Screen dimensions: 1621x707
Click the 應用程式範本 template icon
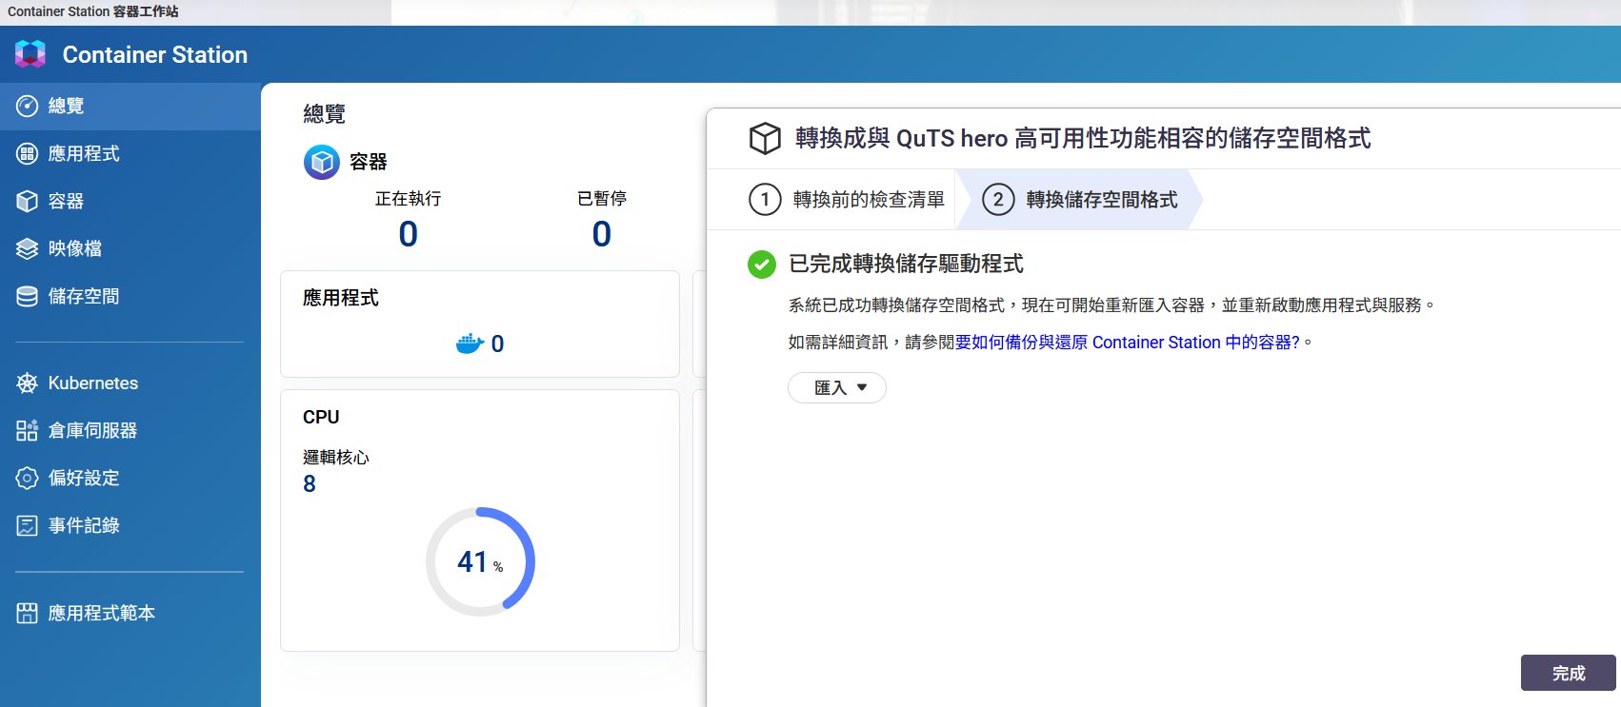pos(28,613)
